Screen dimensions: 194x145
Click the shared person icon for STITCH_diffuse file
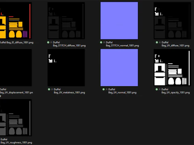(x=51, y=42)
